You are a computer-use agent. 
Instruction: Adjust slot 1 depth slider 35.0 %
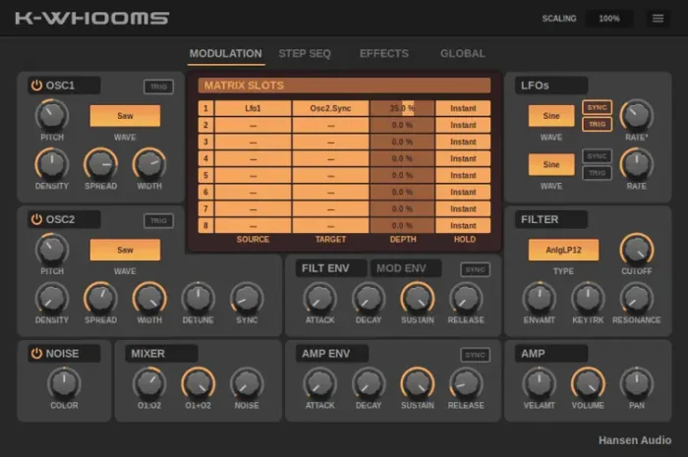tap(402, 108)
